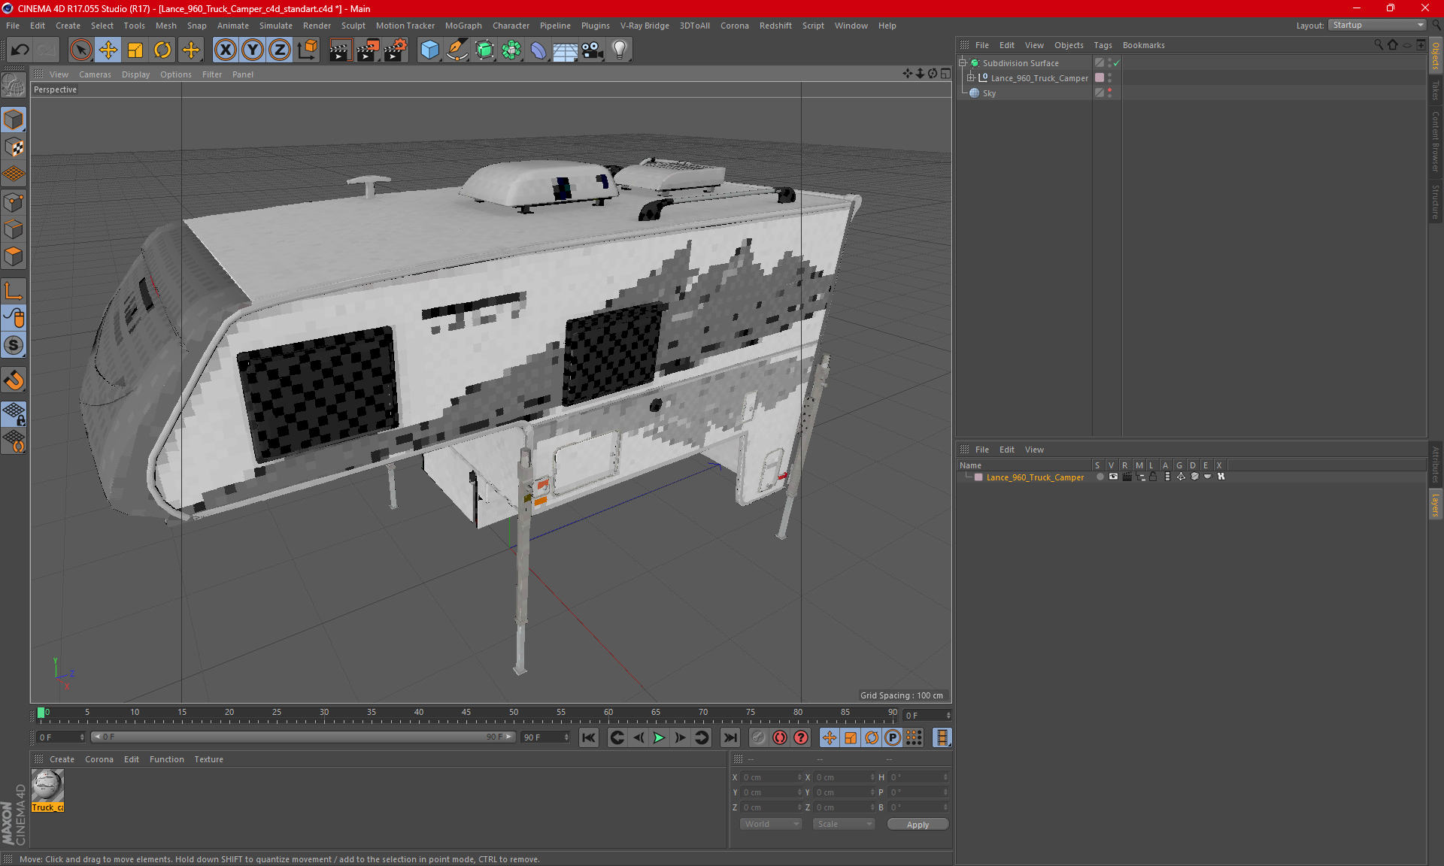Click the Apply button
Image resolution: width=1444 pixels, height=866 pixels.
click(x=918, y=824)
